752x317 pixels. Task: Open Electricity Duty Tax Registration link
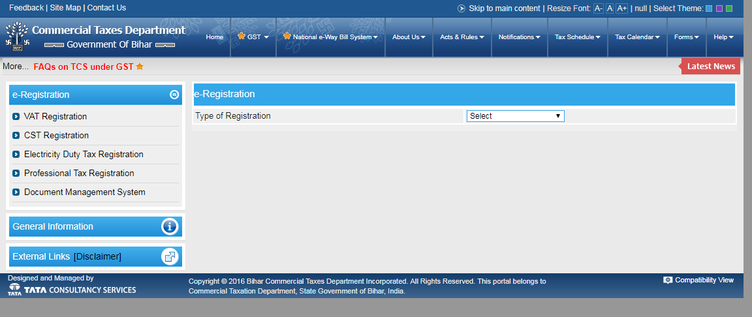(84, 154)
